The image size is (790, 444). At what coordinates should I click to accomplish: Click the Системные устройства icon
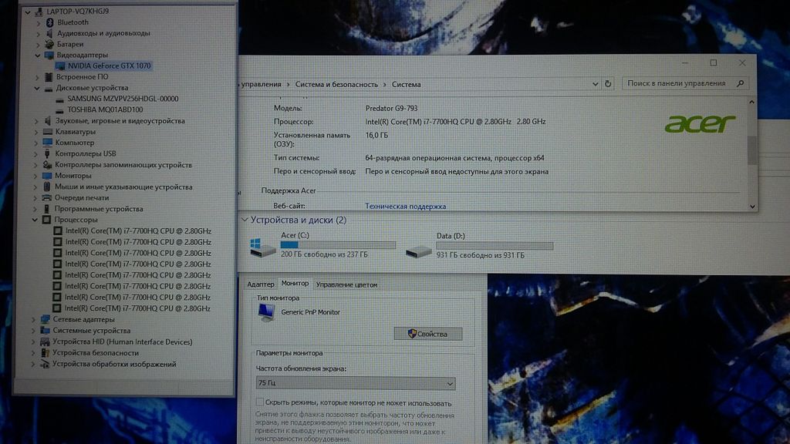click(46, 331)
